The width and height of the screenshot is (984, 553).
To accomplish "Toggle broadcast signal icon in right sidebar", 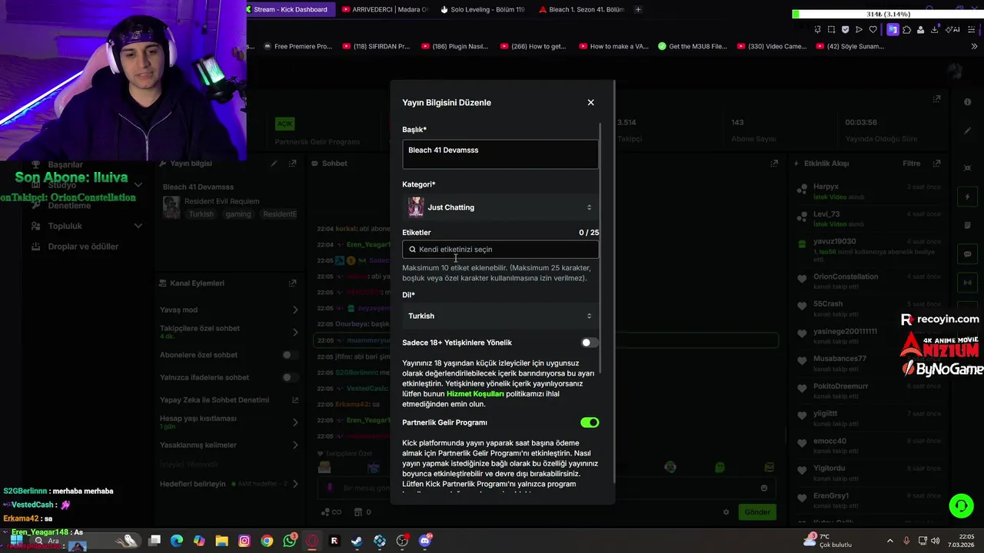I will 967,283.
